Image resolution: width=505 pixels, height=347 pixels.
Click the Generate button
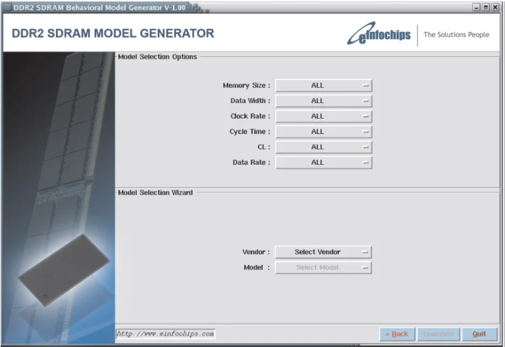(x=439, y=334)
